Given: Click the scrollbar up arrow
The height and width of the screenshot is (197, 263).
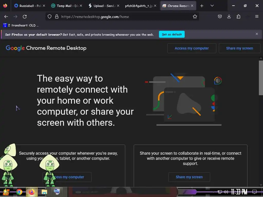Looking at the screenshot, I should [x=261, y=58].
